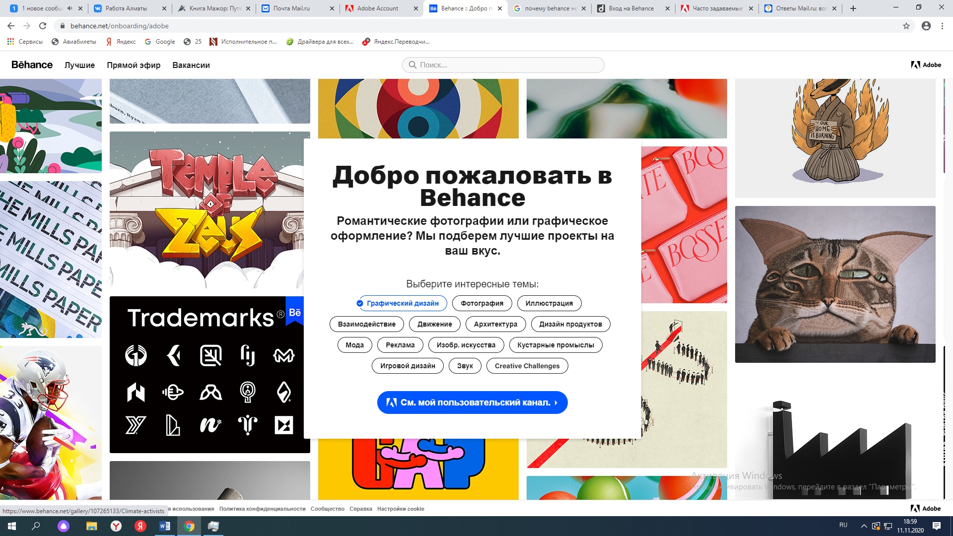Select the Движение topic
Image resolution: width=953 pixels, height=536 pixels.
(434, 324)
